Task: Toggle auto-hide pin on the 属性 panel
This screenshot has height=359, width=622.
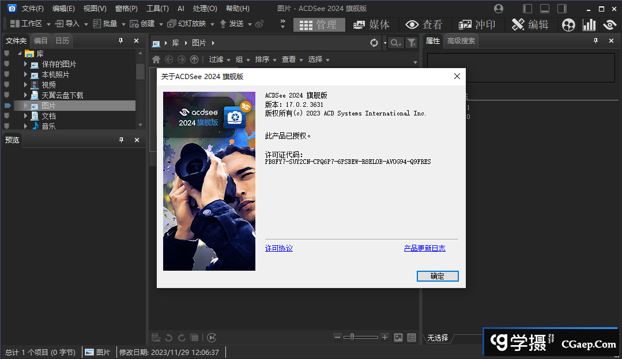Action: (x=596, y=40)
